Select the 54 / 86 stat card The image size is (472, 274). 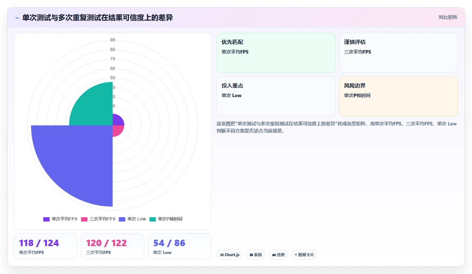pos(180,246)
